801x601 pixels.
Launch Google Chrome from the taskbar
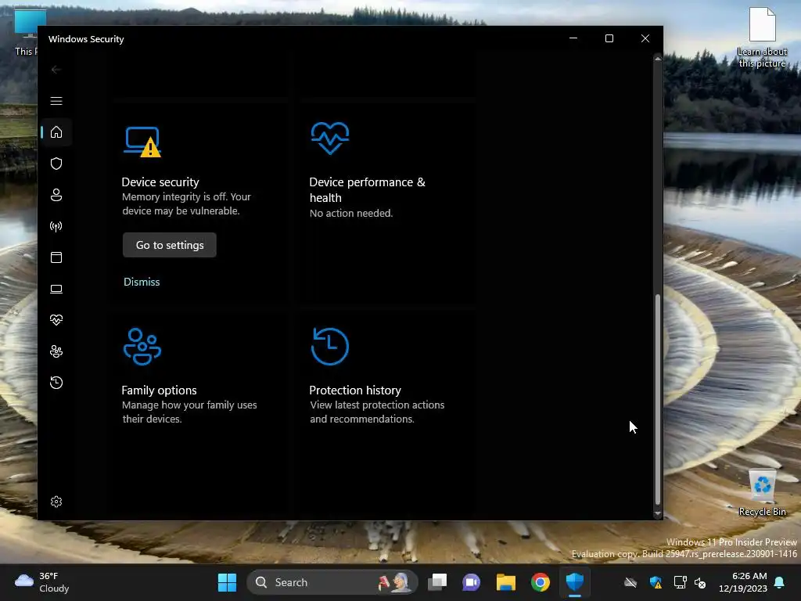pos(540,582)
